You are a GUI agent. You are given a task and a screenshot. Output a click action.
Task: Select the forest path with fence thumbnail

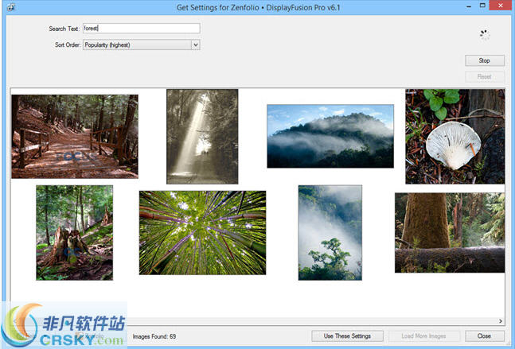click(75, 137)
